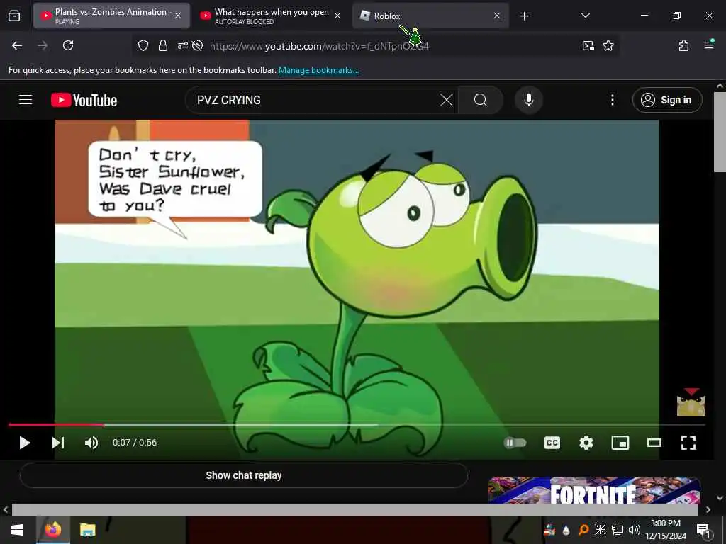Enter full screen video mode
726x544 pixels.
688,443
